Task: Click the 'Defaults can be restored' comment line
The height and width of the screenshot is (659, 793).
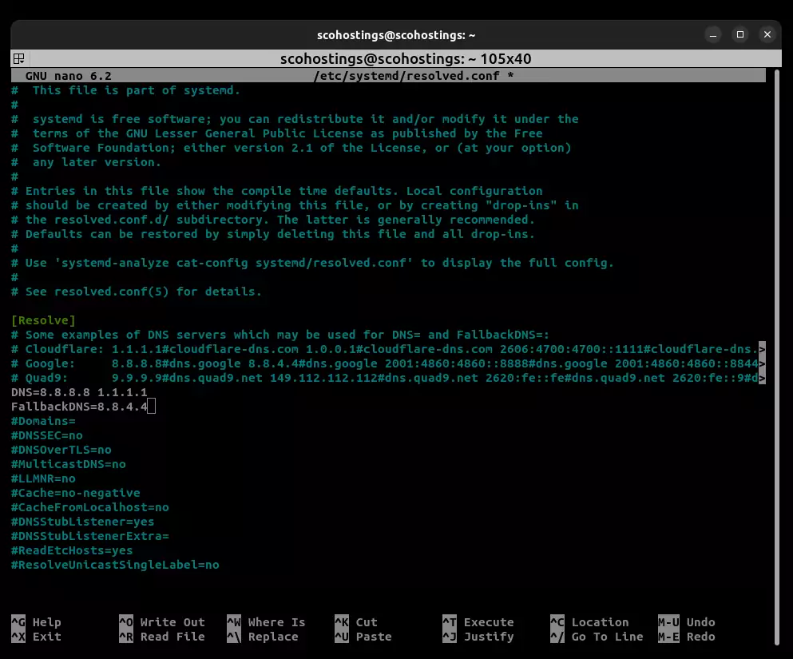Action: [273, 234]
